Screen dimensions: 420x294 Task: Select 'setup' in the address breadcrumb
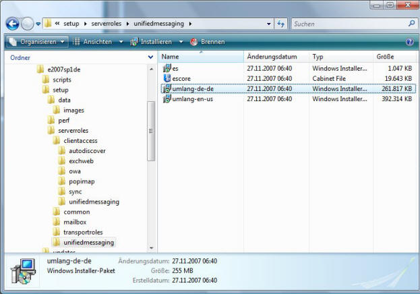coord(71,24)
